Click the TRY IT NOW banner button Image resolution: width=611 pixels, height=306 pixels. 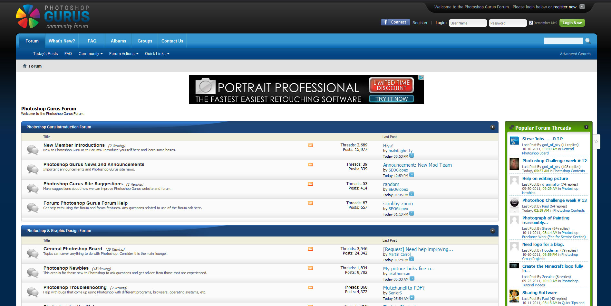pos(392,99)
